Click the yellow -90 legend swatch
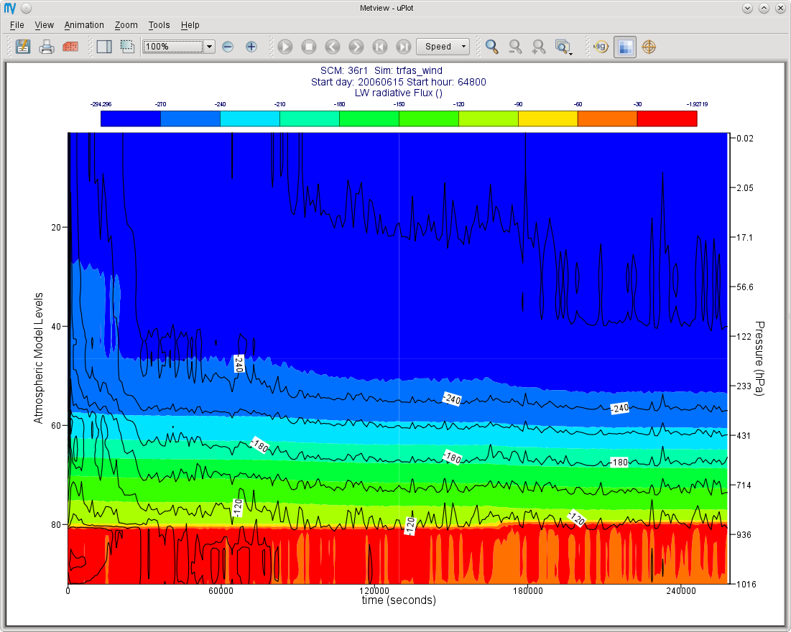The width and height of the screenshot is (791, 632). point(548,118)
